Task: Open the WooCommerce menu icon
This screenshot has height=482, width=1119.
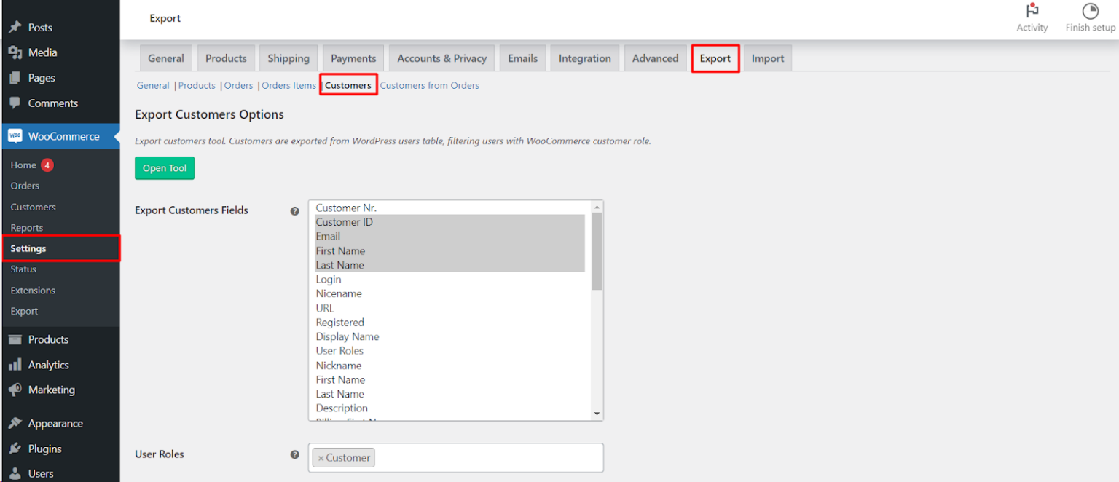Action: (x=15, y=135)
